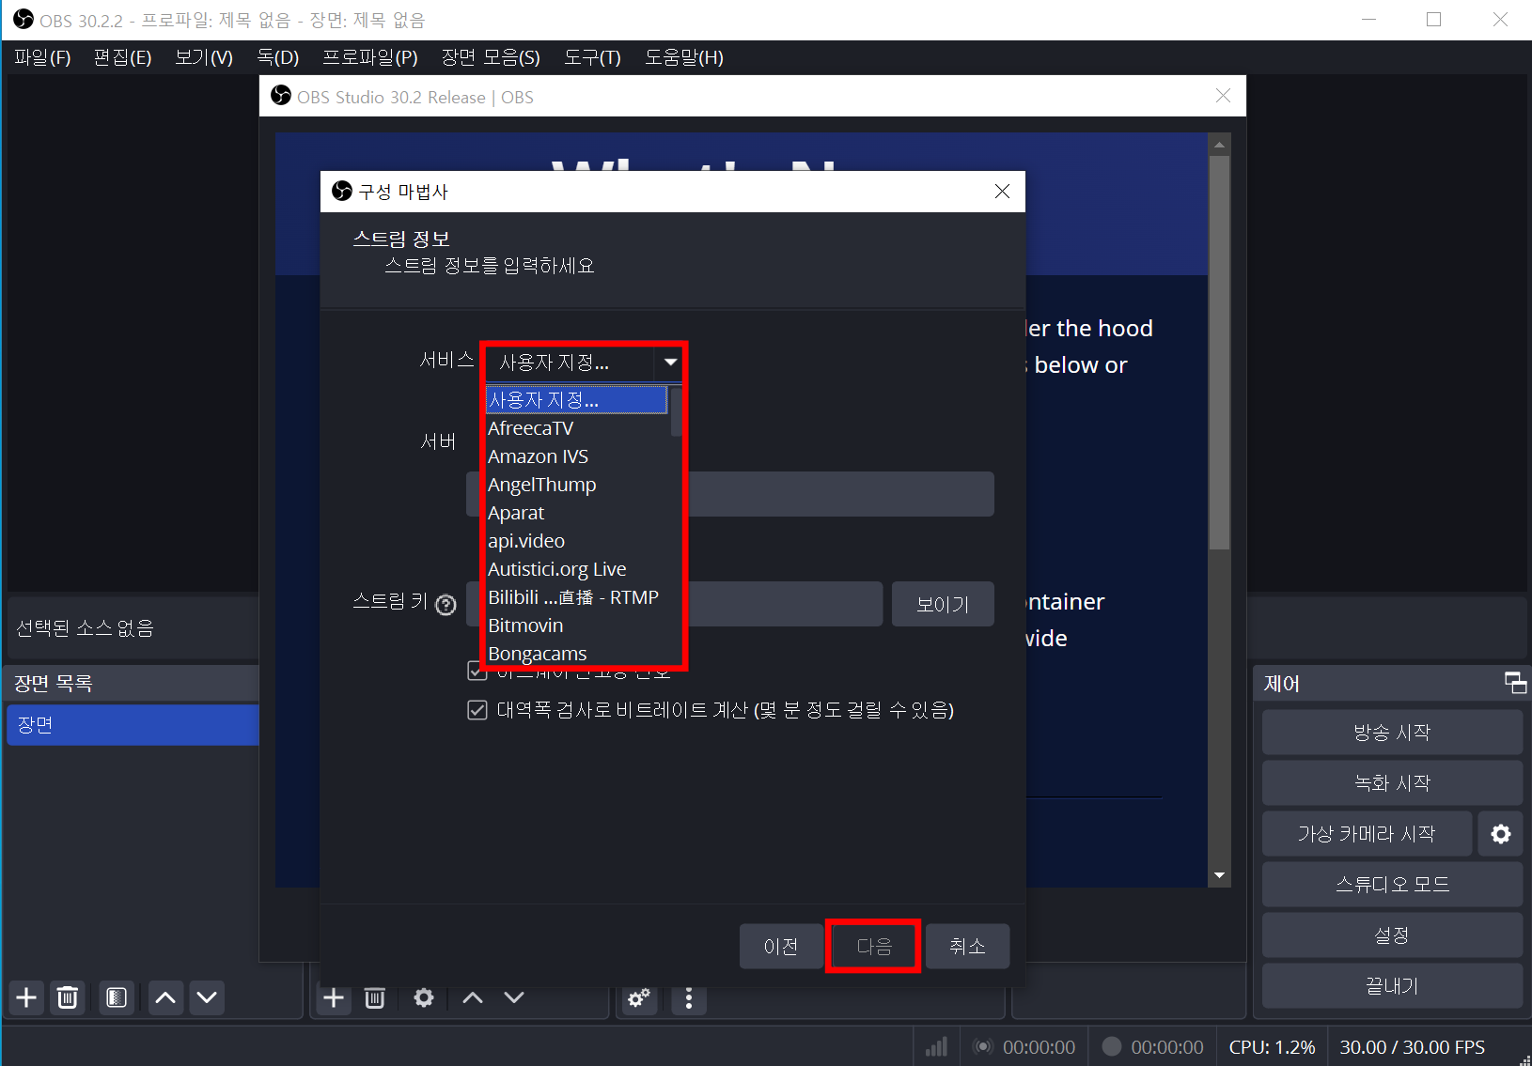The width and height of the screenshot is (1532, 1066).
Task: Click the recording status dot icon
Action: coord(1111,1046)
